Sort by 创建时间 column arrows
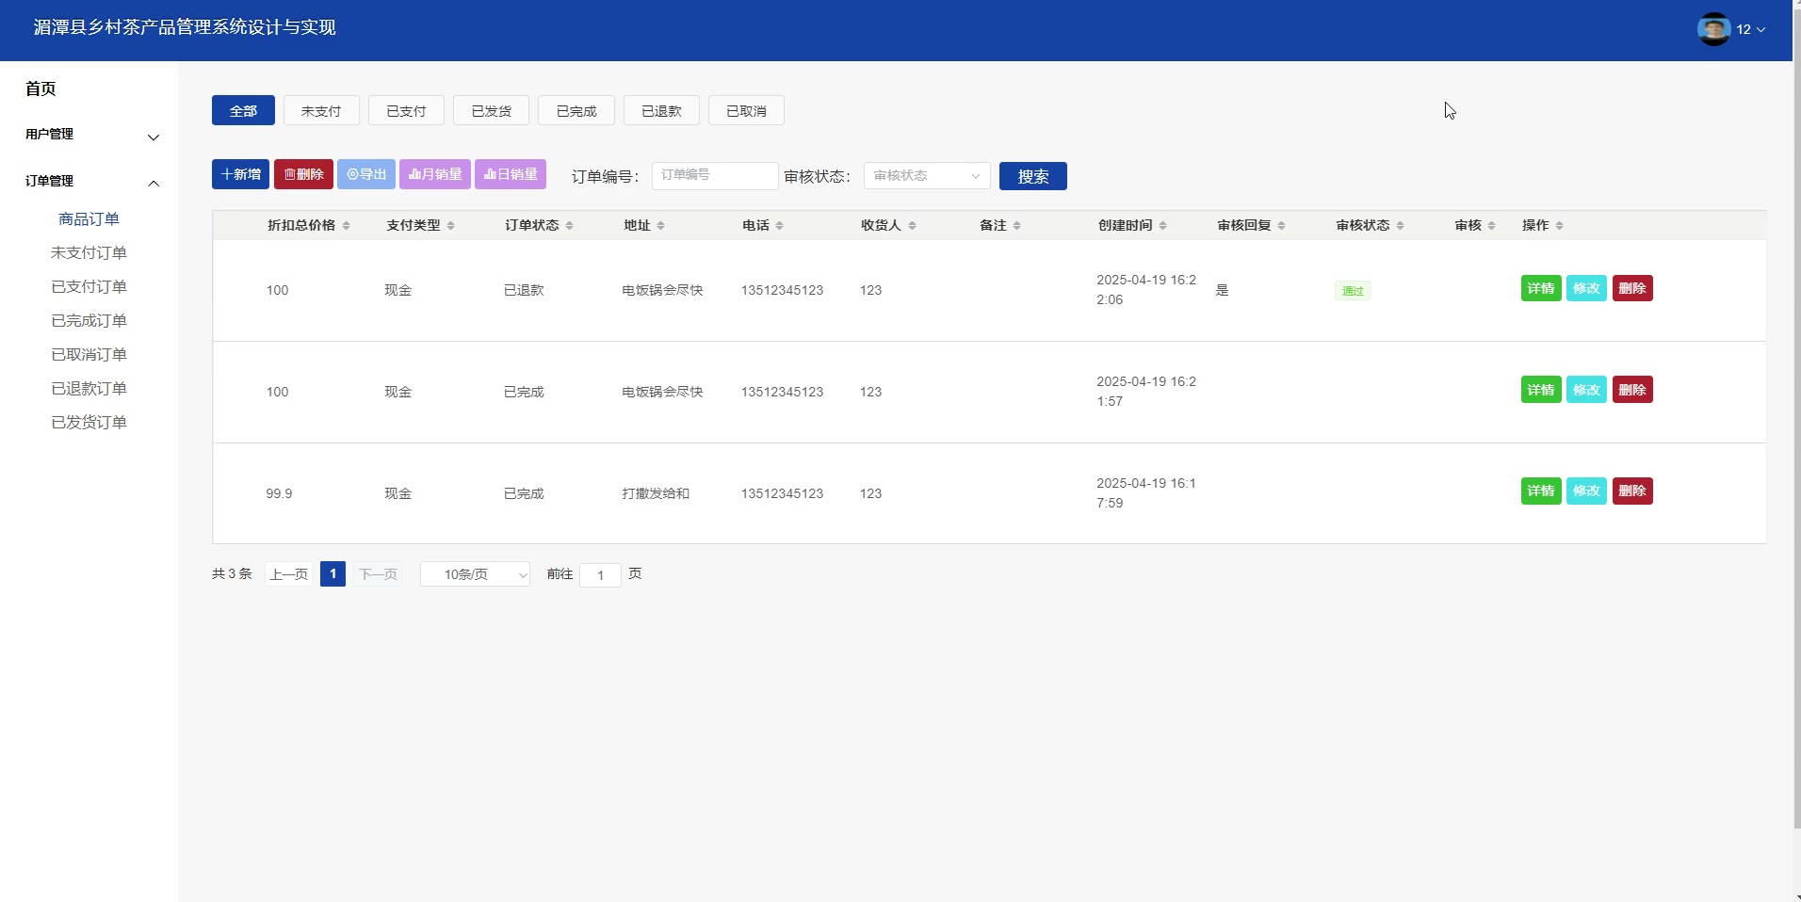Viewport: 1801px width, 902px height. (1162, 226)
